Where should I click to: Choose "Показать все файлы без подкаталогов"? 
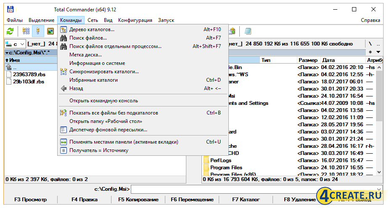click(x=114, y=113)
